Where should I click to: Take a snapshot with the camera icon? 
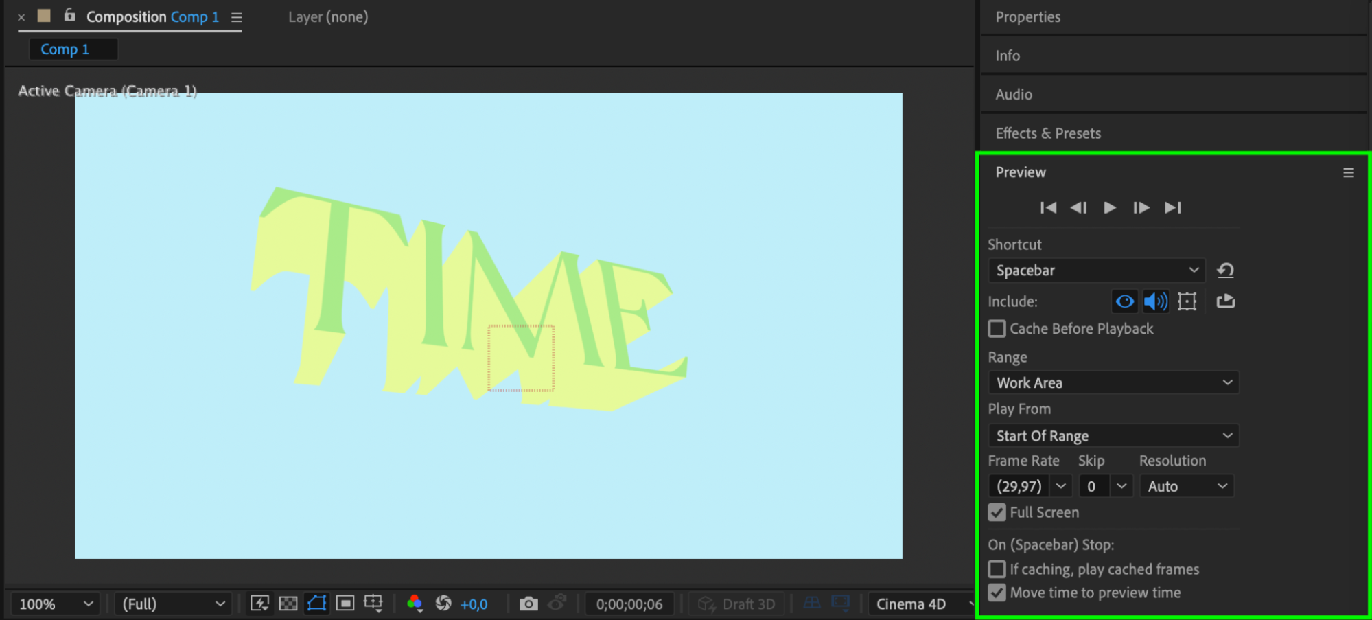pos(528,604)
